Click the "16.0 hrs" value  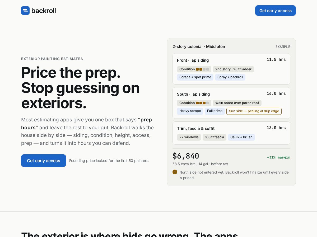click(x=276, y=93)
